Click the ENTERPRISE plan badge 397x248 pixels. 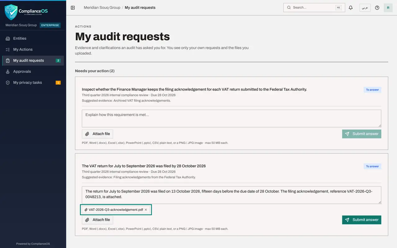[x=50, y=25]
